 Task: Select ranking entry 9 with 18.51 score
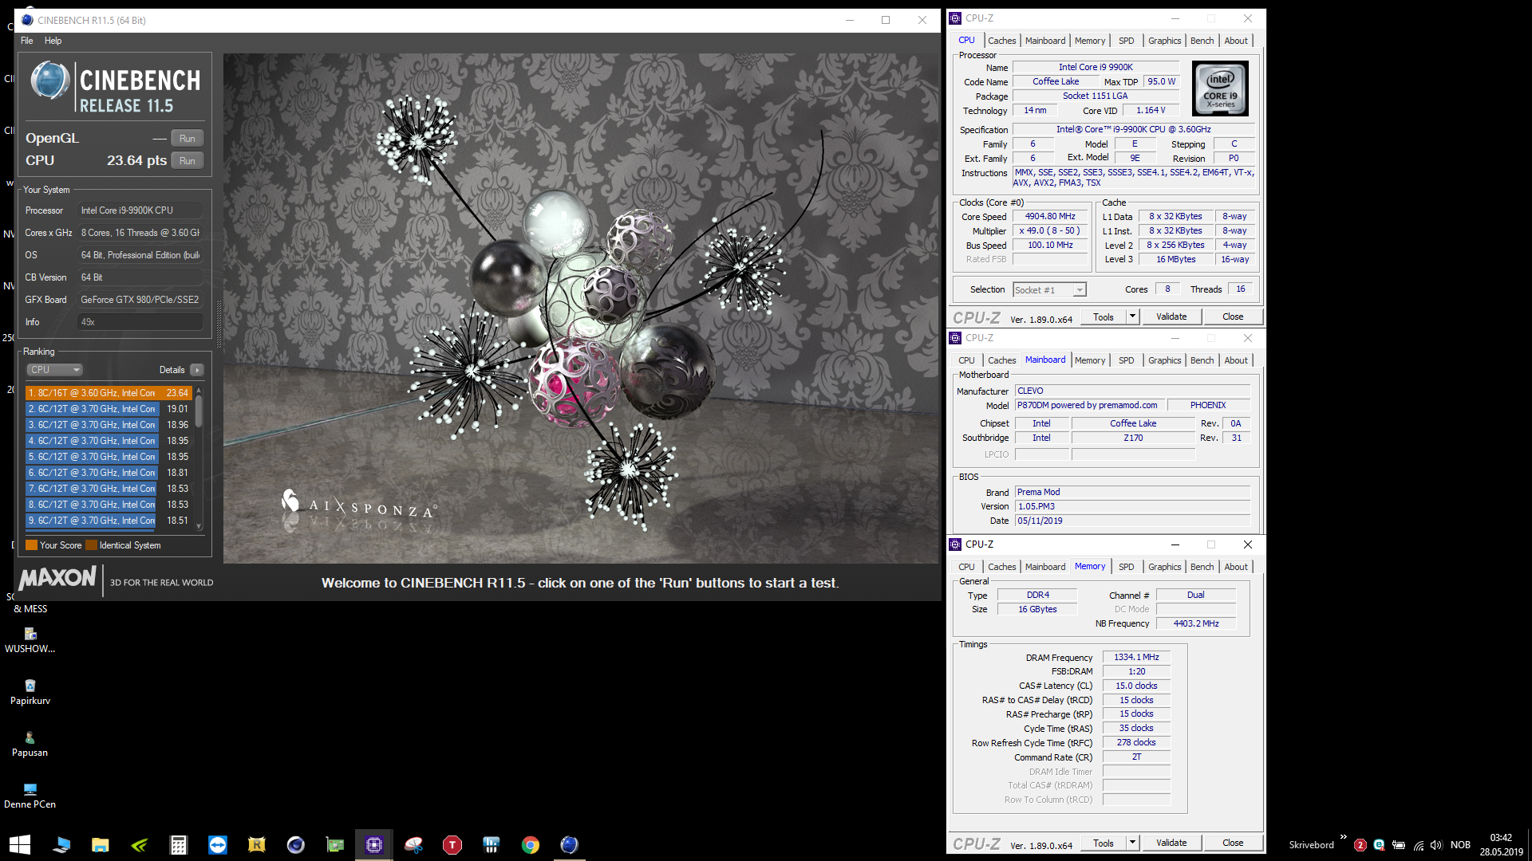tap(109, 521)
